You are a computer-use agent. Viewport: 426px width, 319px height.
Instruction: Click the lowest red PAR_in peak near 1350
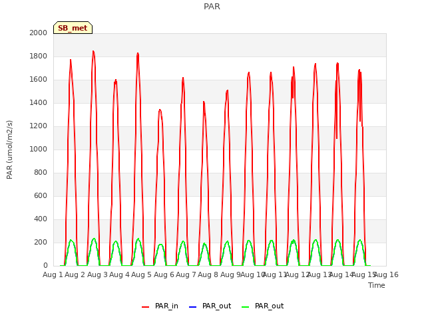[160, 110]
